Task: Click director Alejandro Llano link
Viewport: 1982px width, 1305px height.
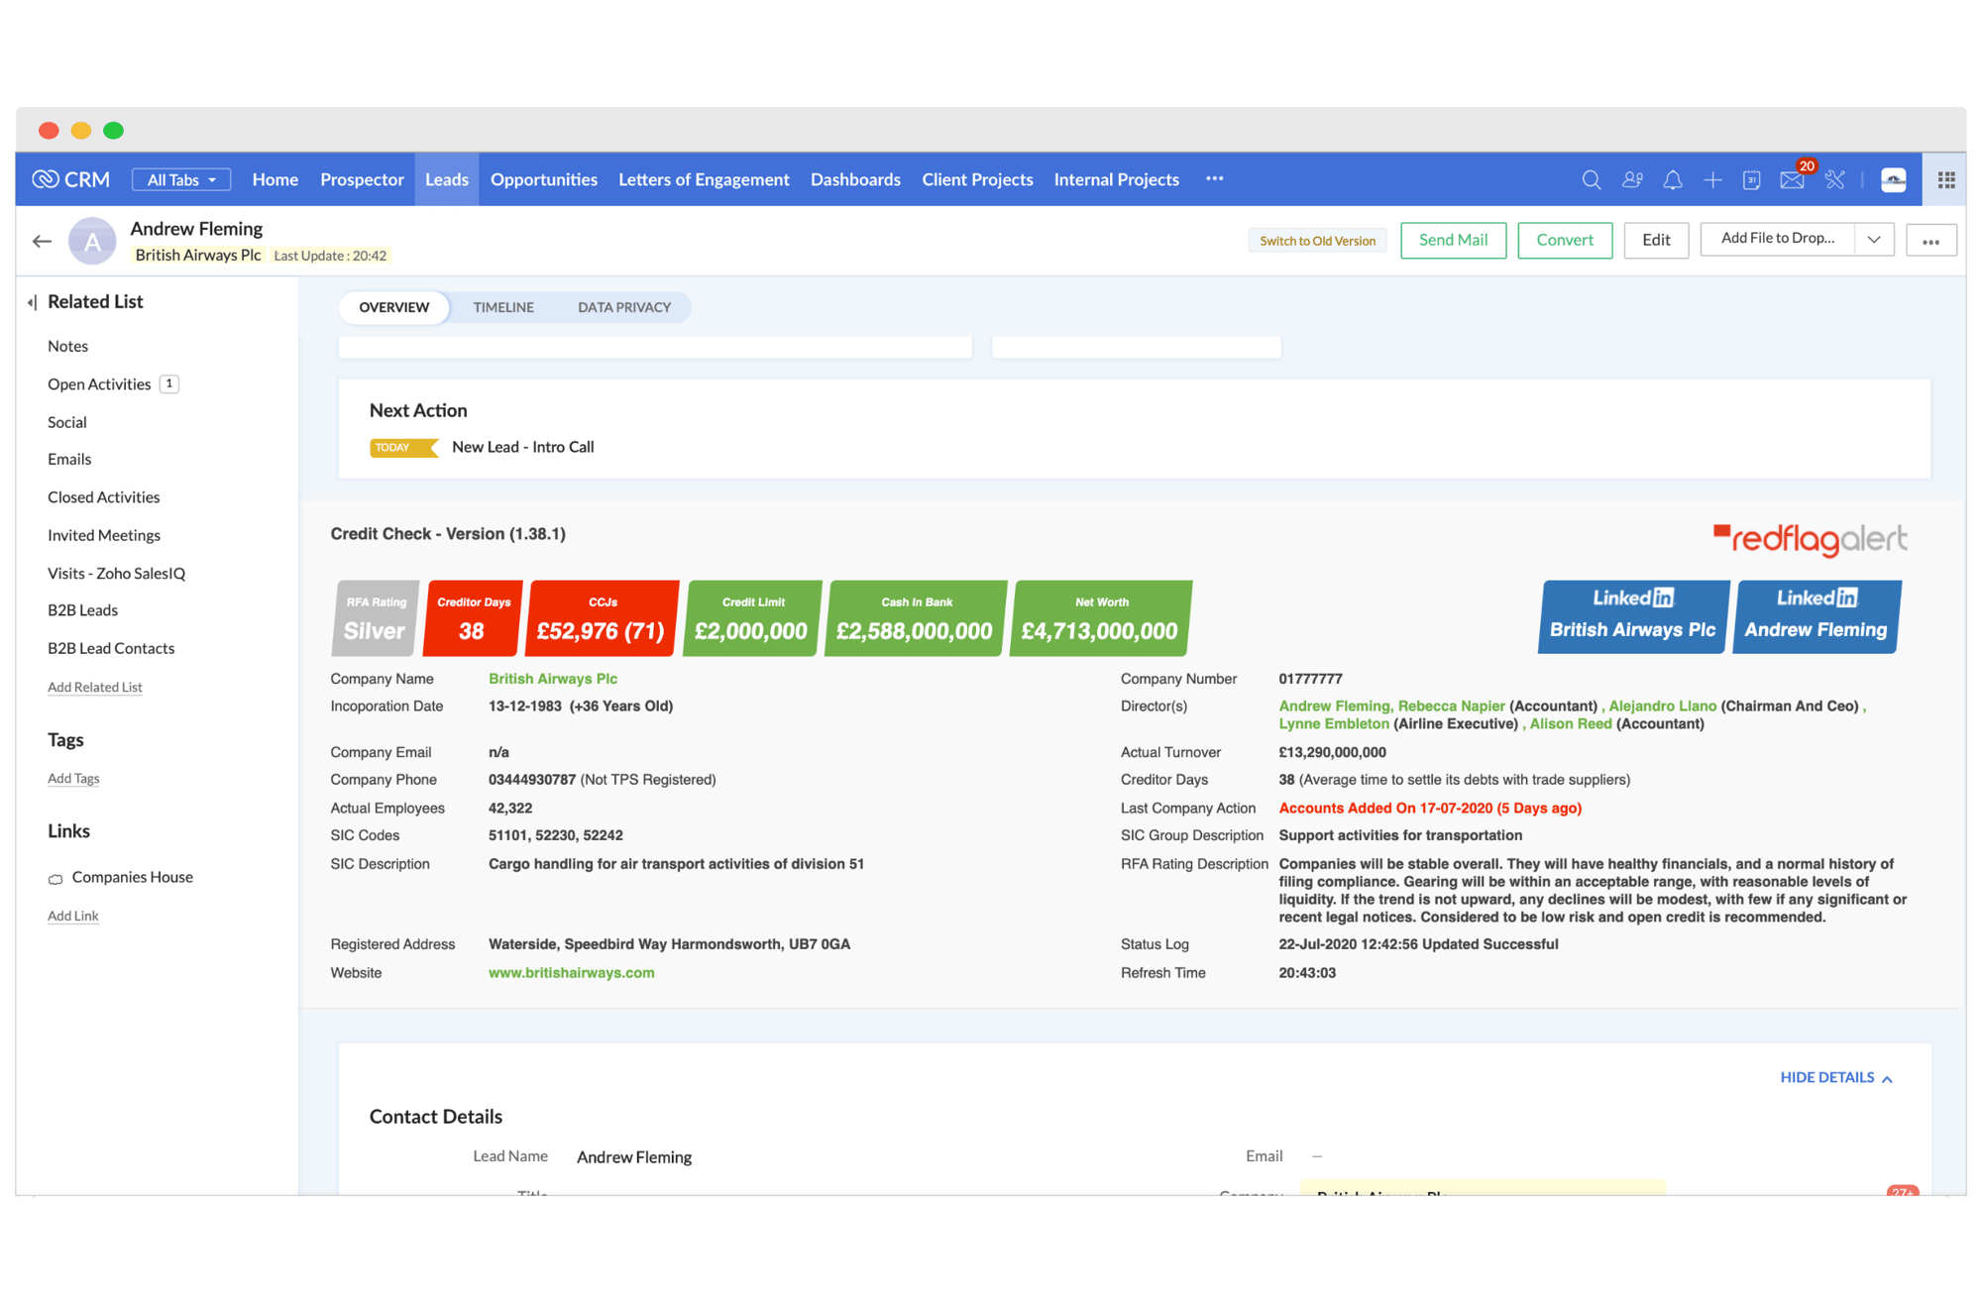Action: point(1663,707)
